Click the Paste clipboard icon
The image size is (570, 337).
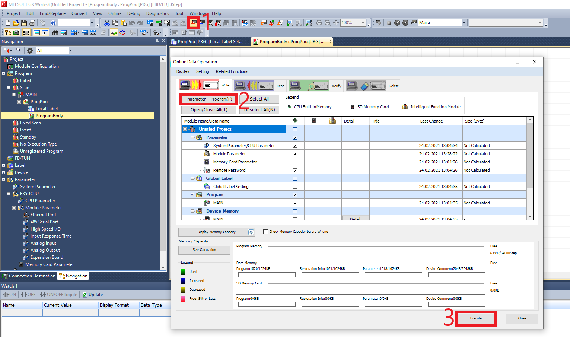pyautogui.click(x=124, y=23)
